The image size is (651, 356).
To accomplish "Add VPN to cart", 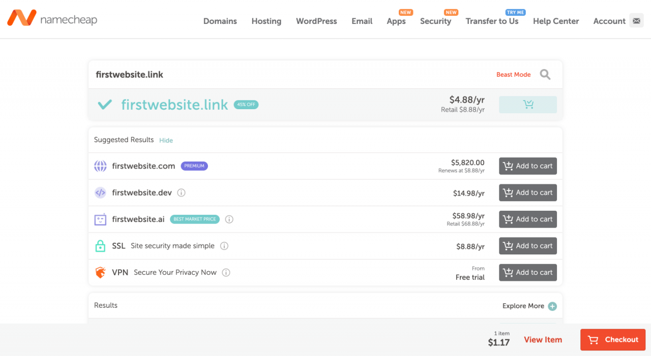I will click(x=528, y=273).
